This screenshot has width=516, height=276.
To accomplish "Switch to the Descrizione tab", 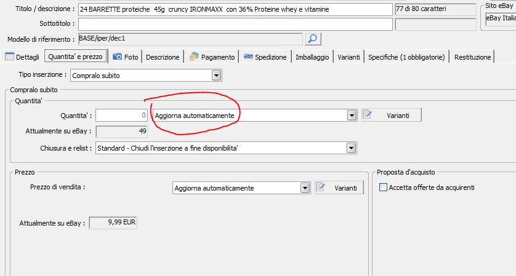I will (163, 57).
